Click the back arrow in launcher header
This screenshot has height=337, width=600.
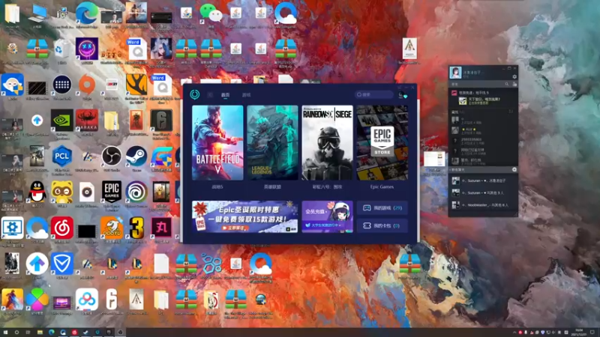[210, 95]
